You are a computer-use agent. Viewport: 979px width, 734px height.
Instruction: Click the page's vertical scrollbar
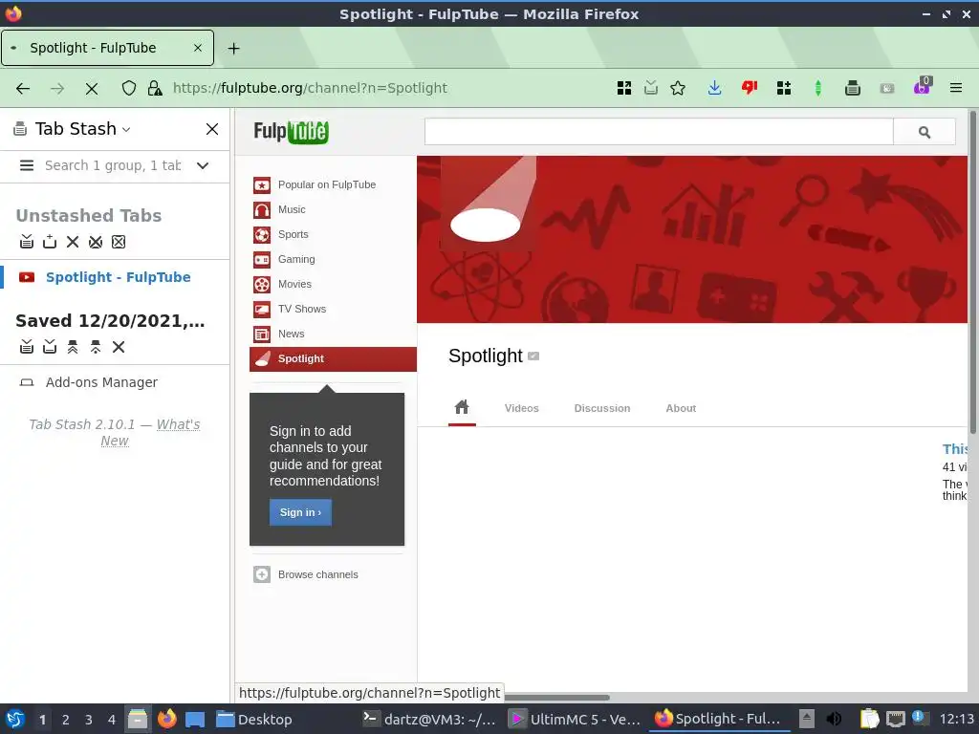(972, 271)
